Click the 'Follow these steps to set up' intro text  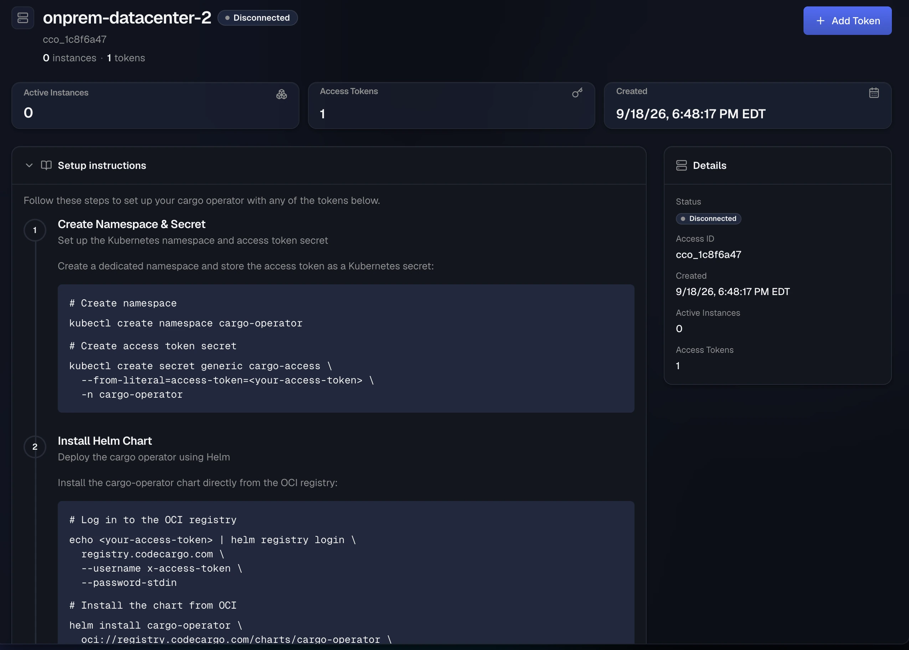point(202,201)
